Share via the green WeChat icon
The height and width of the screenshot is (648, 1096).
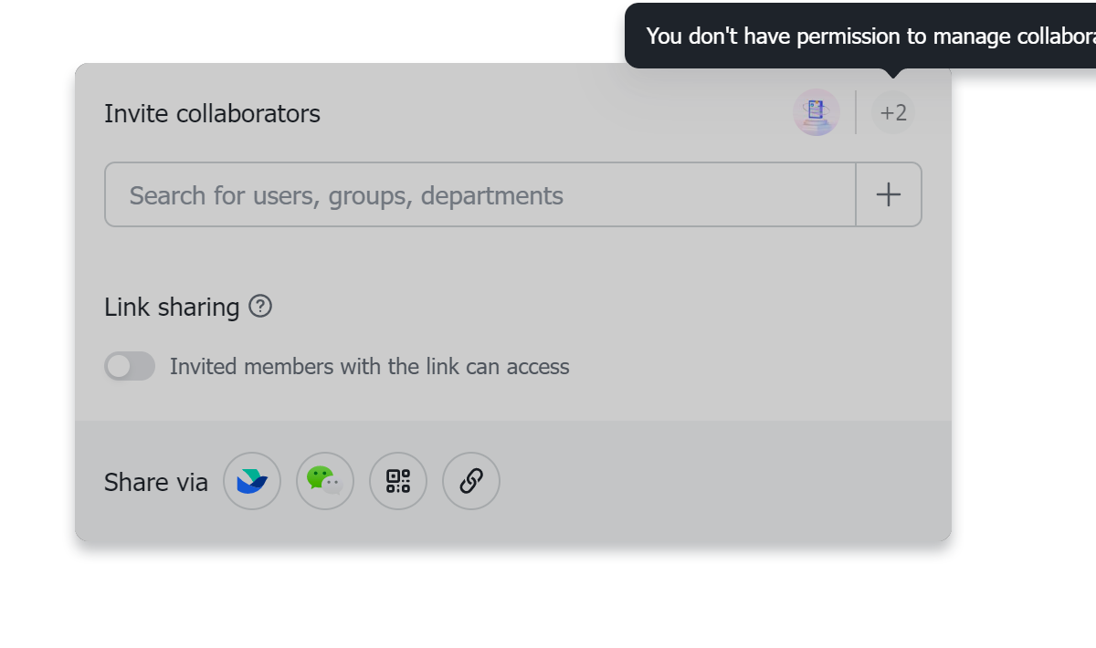point(325,481)
